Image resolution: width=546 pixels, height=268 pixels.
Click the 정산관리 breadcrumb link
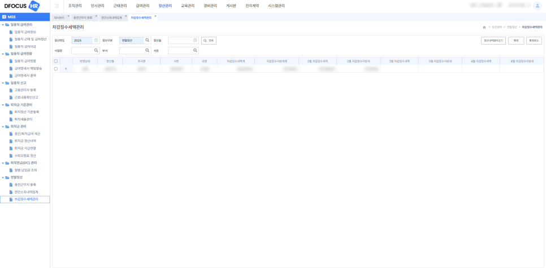[497, 27]
